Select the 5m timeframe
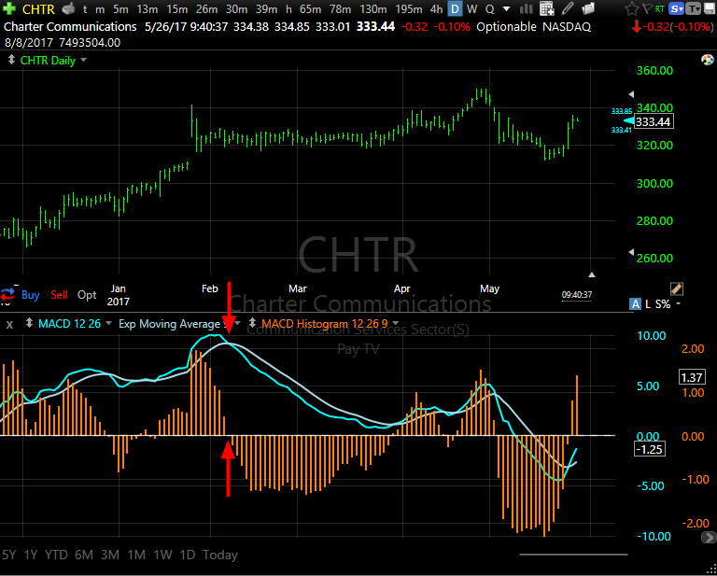 click(x=120, y=8)
